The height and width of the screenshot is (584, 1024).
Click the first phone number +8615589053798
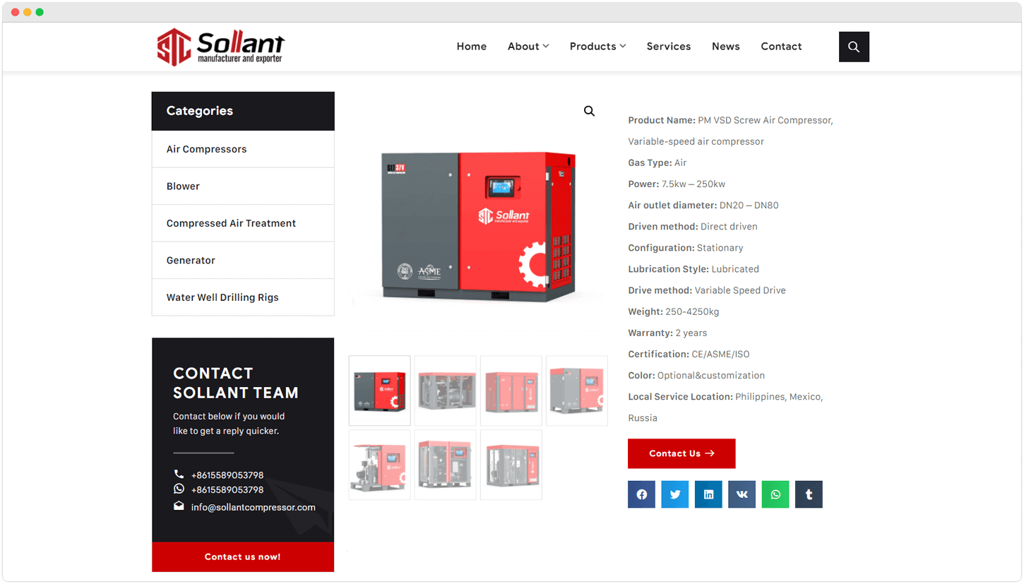[x=227, y=475]
